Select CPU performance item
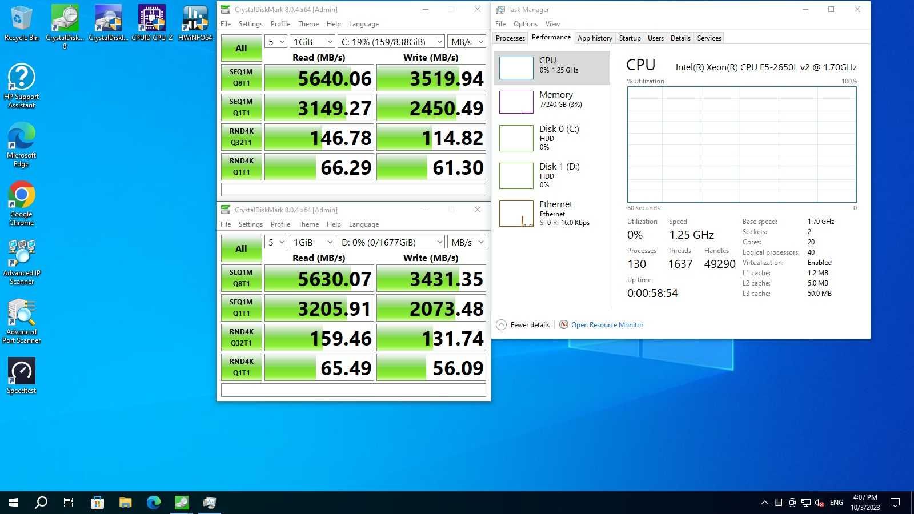Screen dimensions: 914x514 552,68
